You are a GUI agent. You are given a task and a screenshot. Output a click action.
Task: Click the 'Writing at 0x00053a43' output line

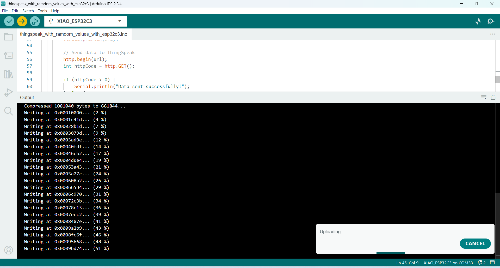(x=66, y=167)
